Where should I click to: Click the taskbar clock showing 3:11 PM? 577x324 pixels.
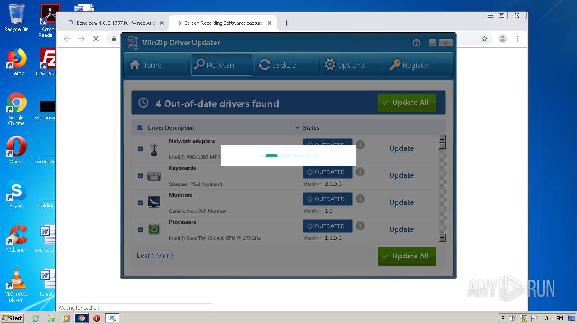(554, 318)
